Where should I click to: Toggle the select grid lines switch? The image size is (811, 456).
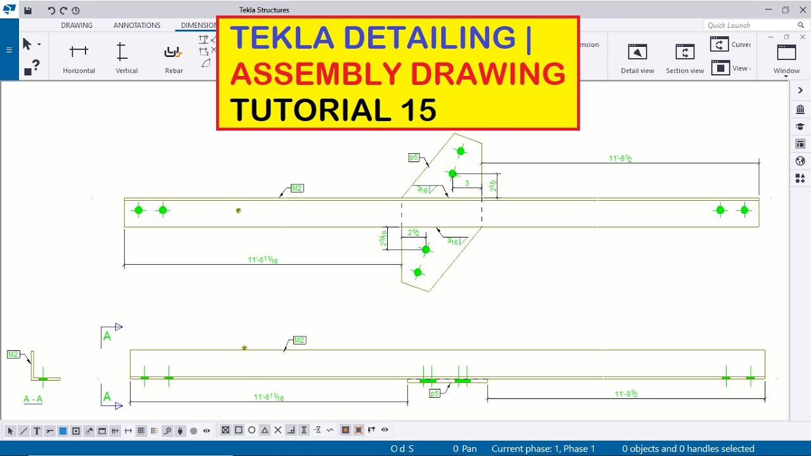coord(155,431)
